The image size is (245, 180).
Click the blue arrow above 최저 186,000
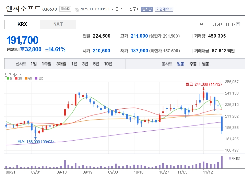tap(35, 137)
